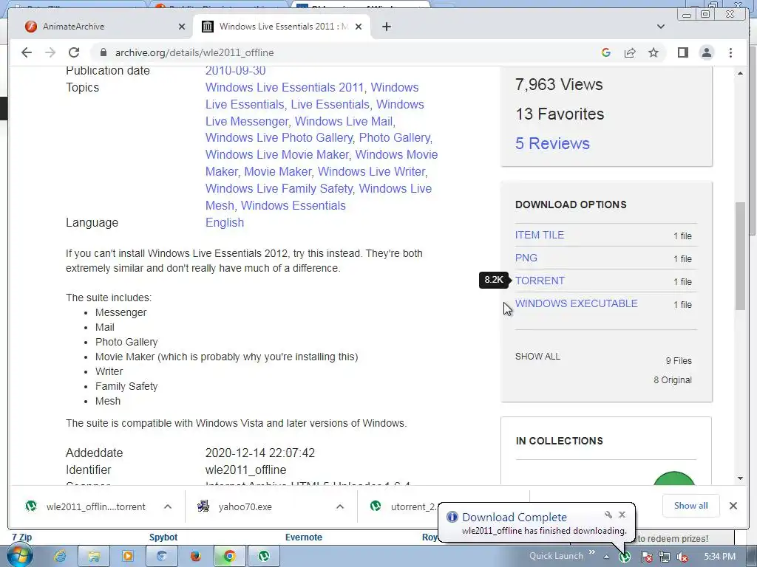The image size is (757, 567).
Task: Open the Chrome profile avatar
Action: (706, 52)
